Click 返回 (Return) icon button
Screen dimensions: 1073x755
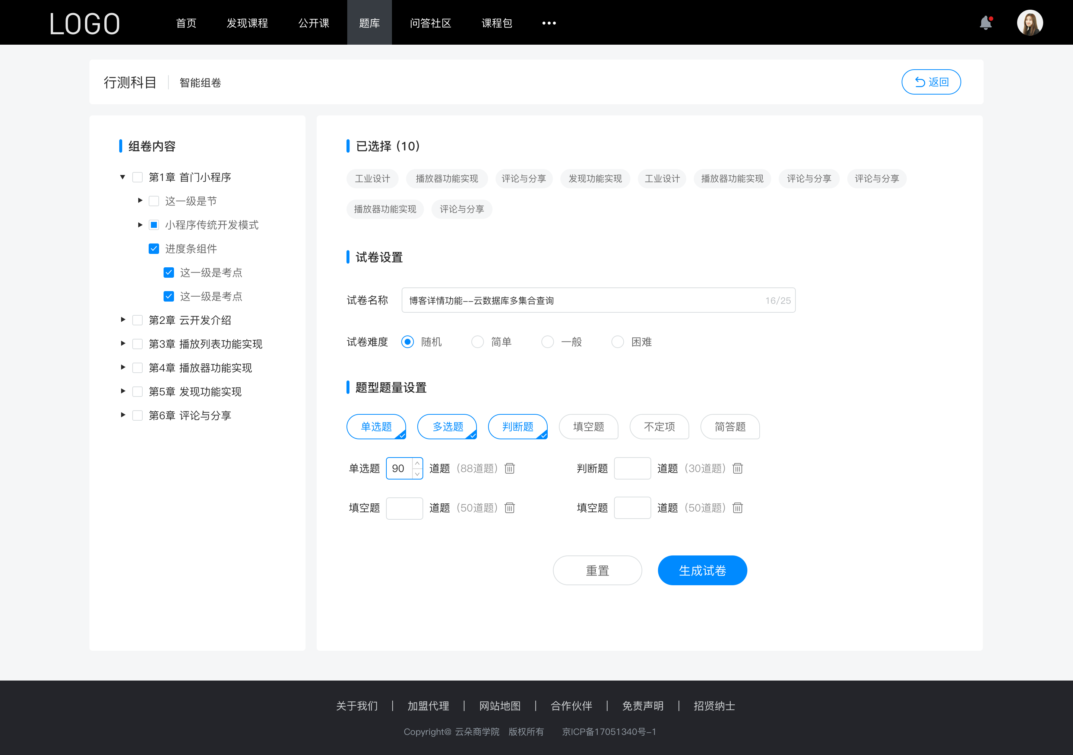pos(918,81)
